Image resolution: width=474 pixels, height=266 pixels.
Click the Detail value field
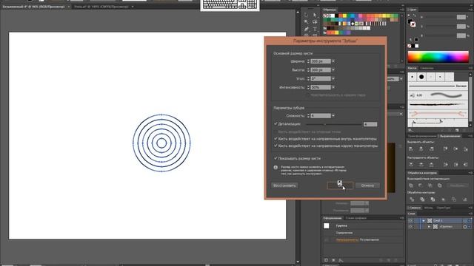click(370, 124)
